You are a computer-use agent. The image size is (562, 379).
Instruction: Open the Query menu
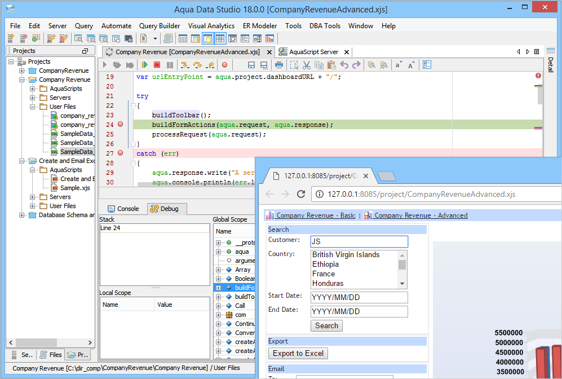pos(84,26)
